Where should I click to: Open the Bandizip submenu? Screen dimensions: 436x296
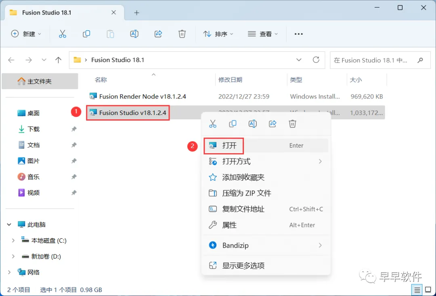point(266,245)
